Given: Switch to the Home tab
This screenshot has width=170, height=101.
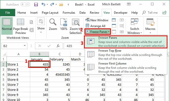Looking at the screenshot, I should coord(22,13).
